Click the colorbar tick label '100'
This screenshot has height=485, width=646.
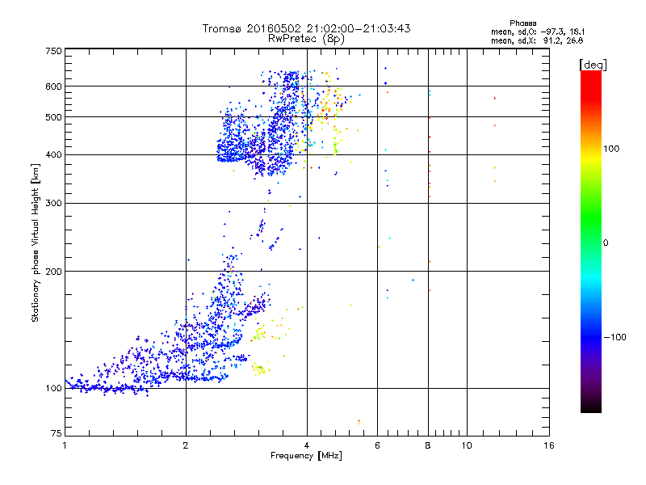(611, 149)
